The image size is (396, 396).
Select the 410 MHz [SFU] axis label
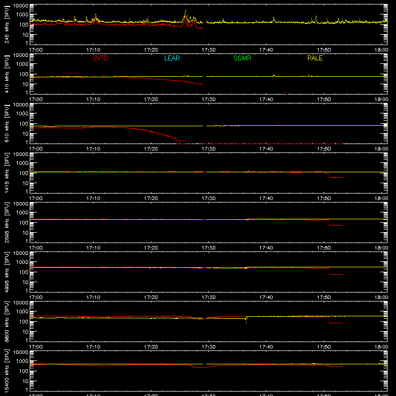(x=6, y=74)
